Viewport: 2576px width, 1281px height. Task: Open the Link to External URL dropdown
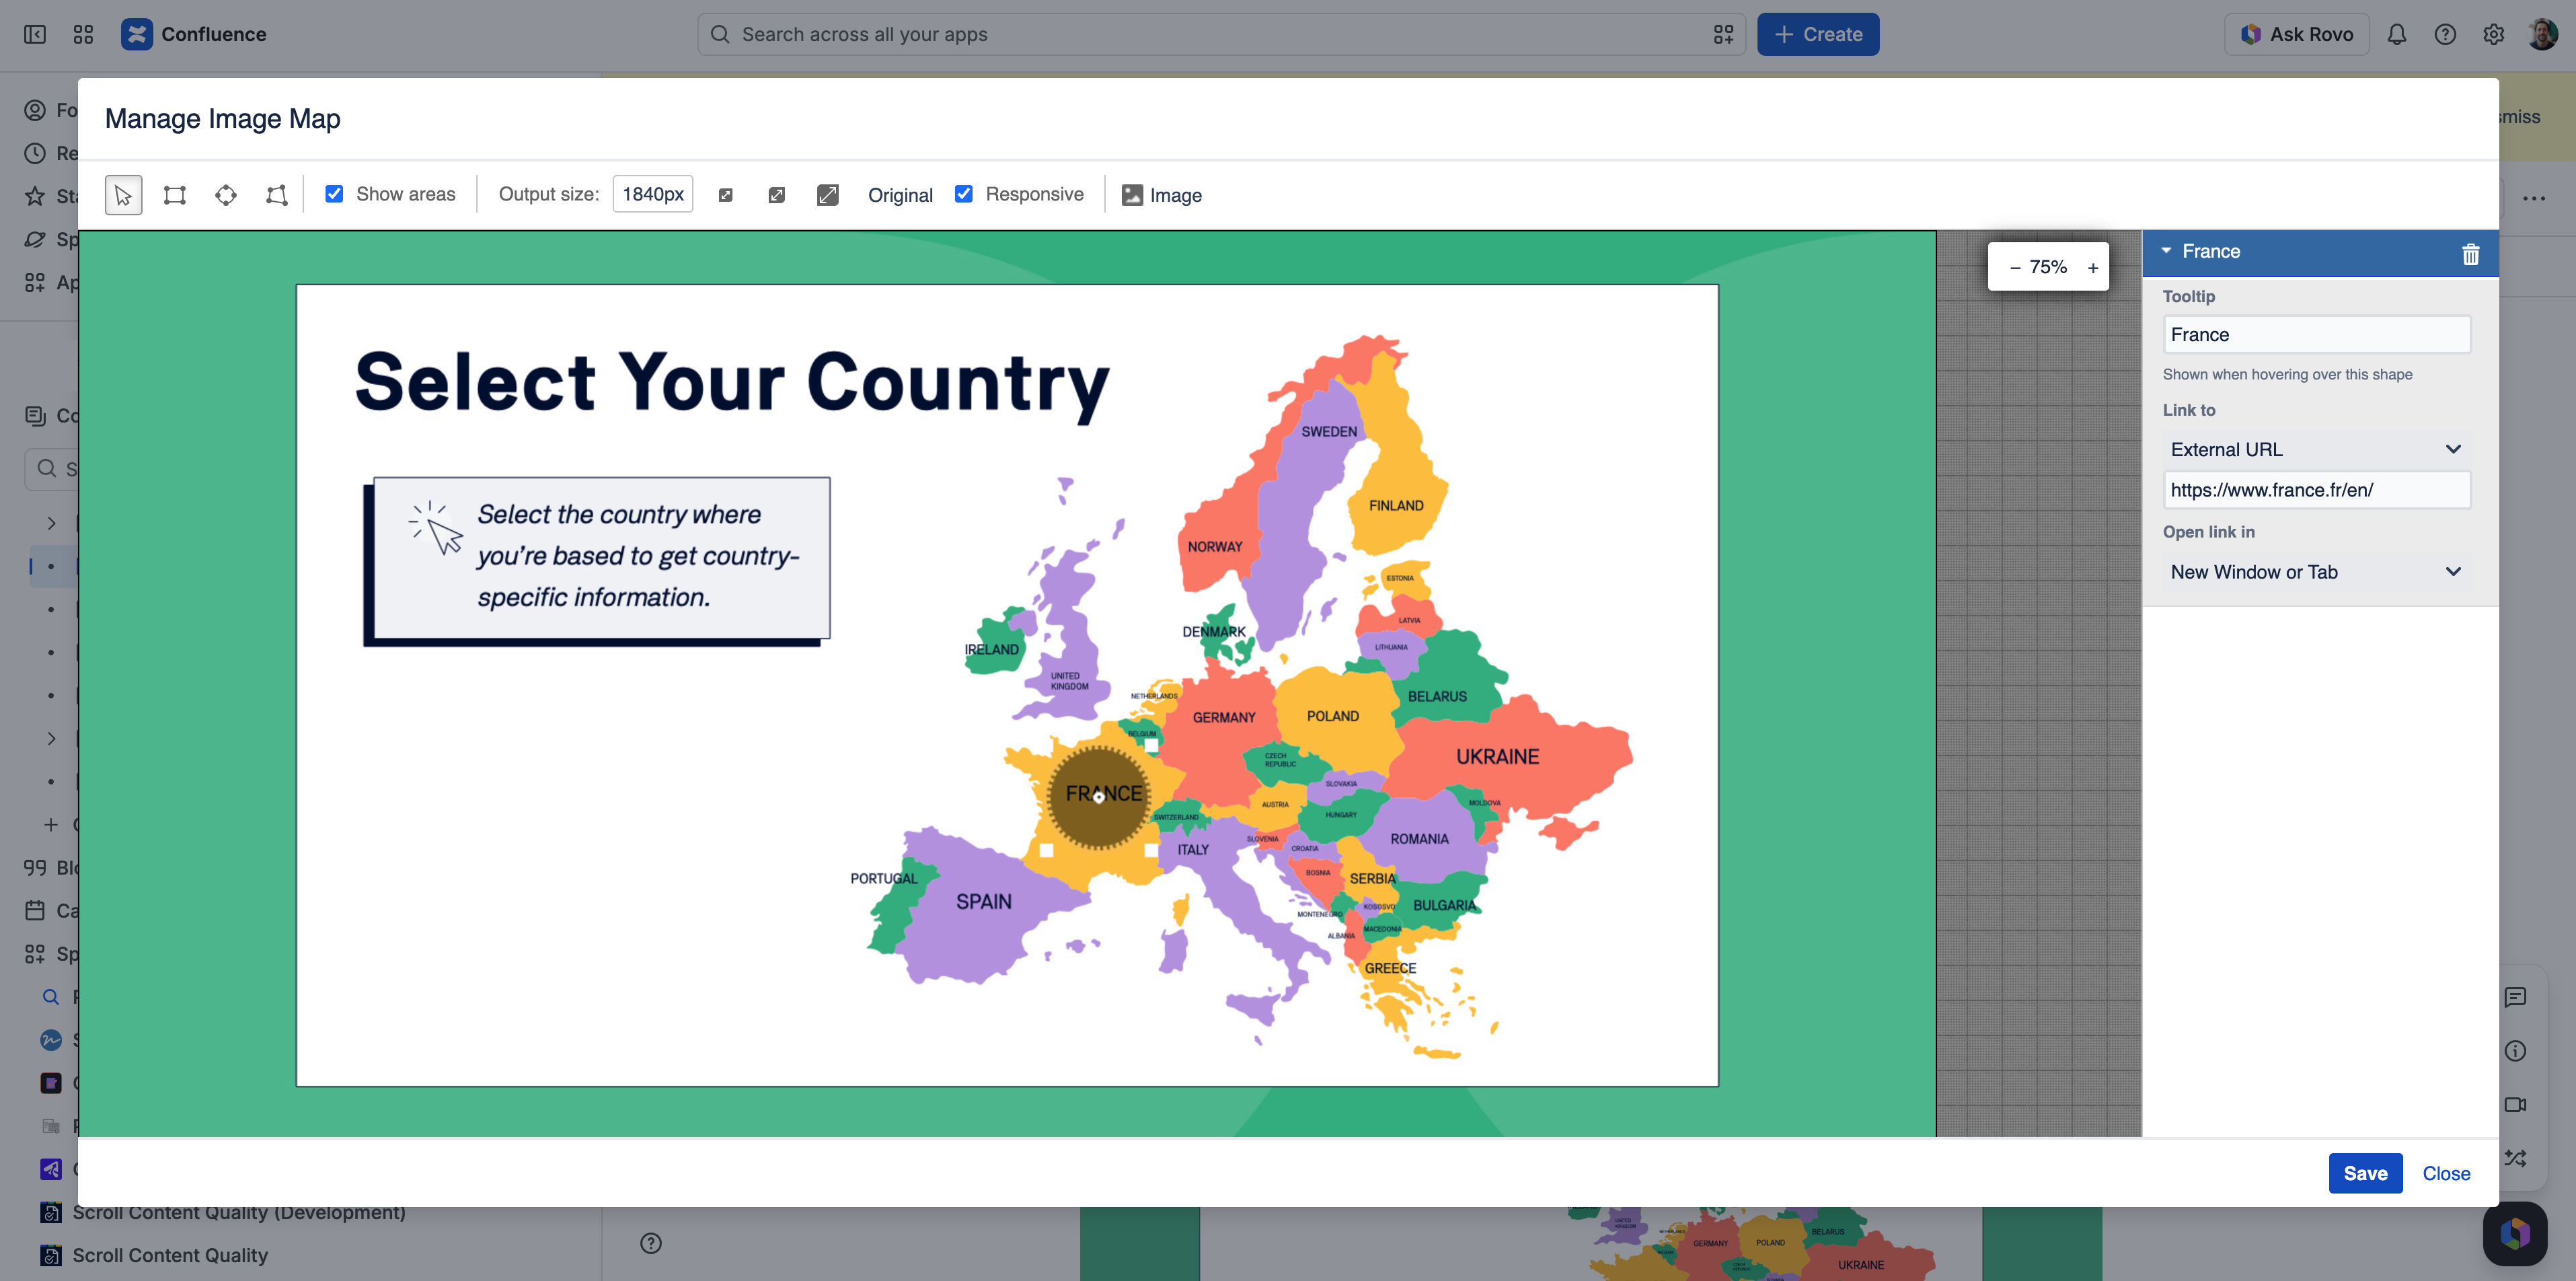tap(2316, 450)
